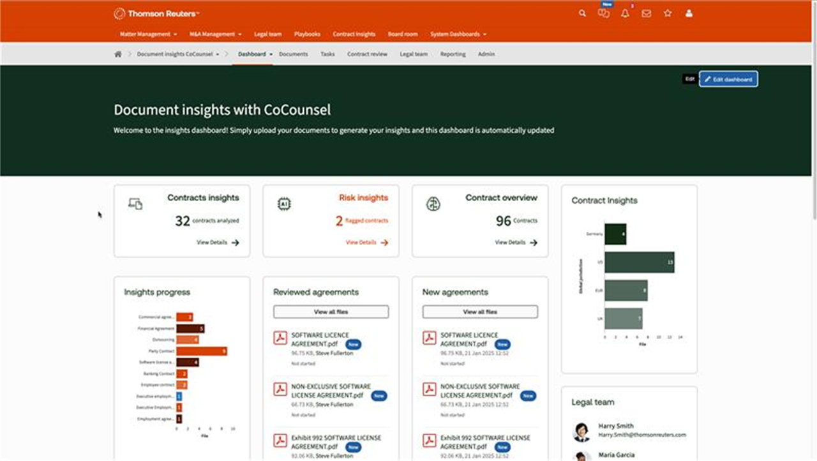Expand the Matter Management dropdown
Screen dimensions: 817x461
coord(148,34)
